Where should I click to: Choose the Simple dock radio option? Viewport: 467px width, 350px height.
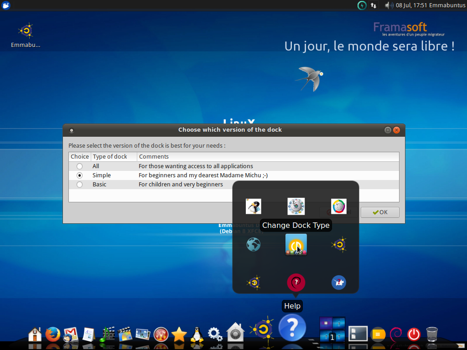(79, 175)
